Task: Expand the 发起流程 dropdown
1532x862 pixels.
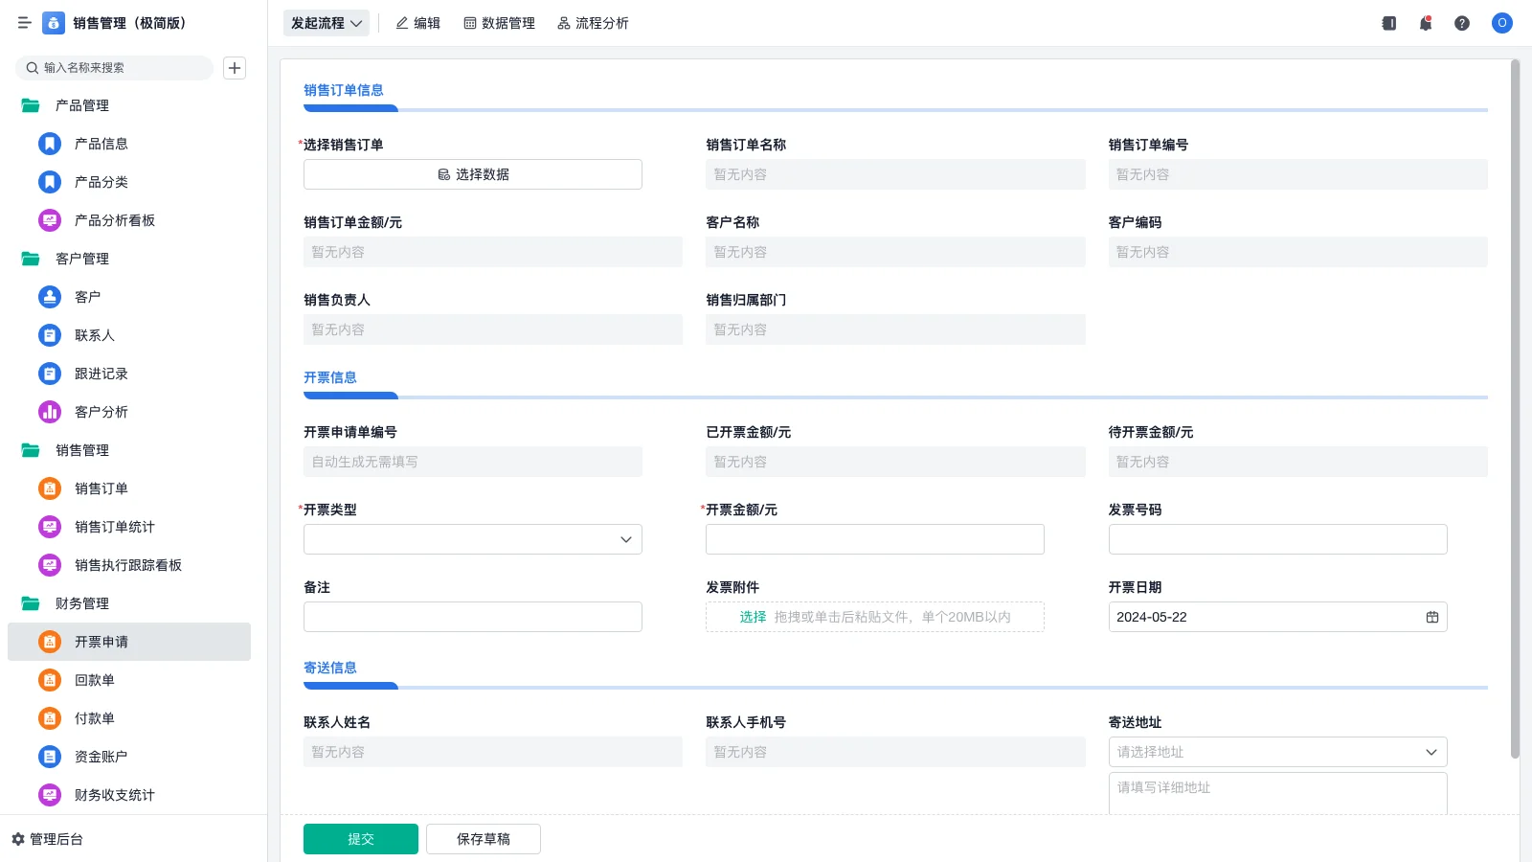Action: pyautogui.click(x=326, y=23)
